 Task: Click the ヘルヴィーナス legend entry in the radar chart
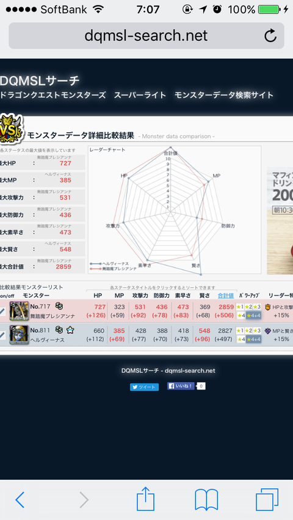(x=109, y=264)
